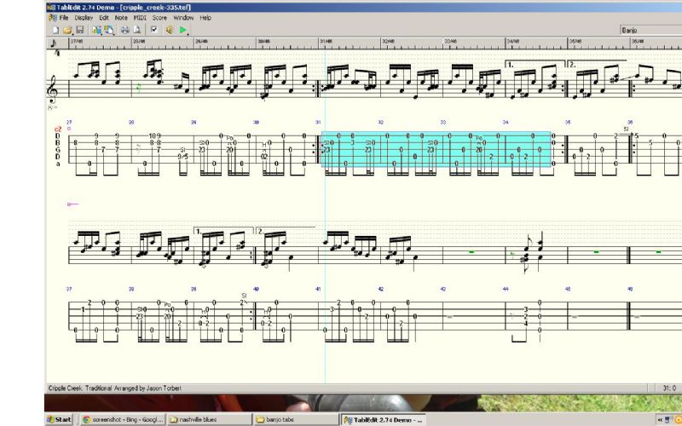Open a file with the folder icon
The image size is (682, 426).
[67, 30]
